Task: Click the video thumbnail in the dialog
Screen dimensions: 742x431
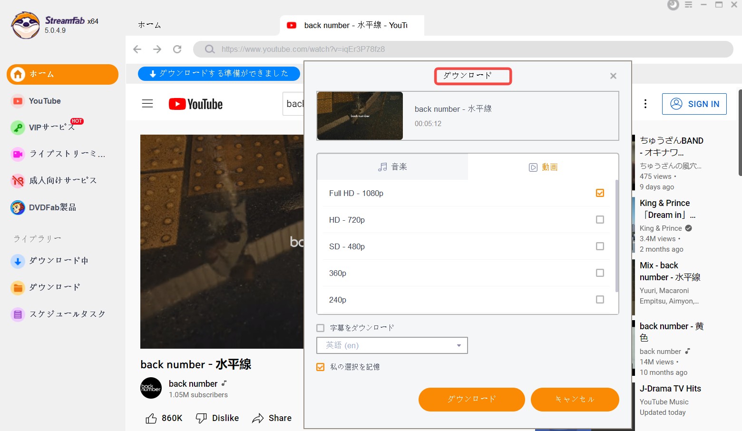Action: (x=360, y=116)
